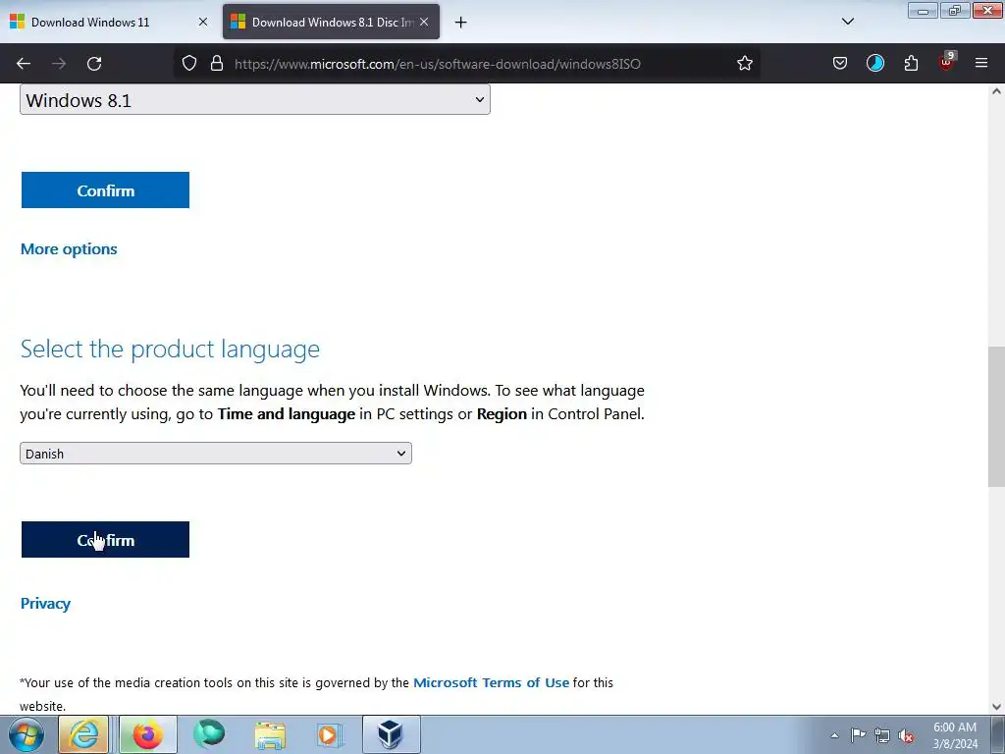This screenshot has height=754, width=1005.
Task: Open the Firefox hamburger menu
Action: [981, 63]
